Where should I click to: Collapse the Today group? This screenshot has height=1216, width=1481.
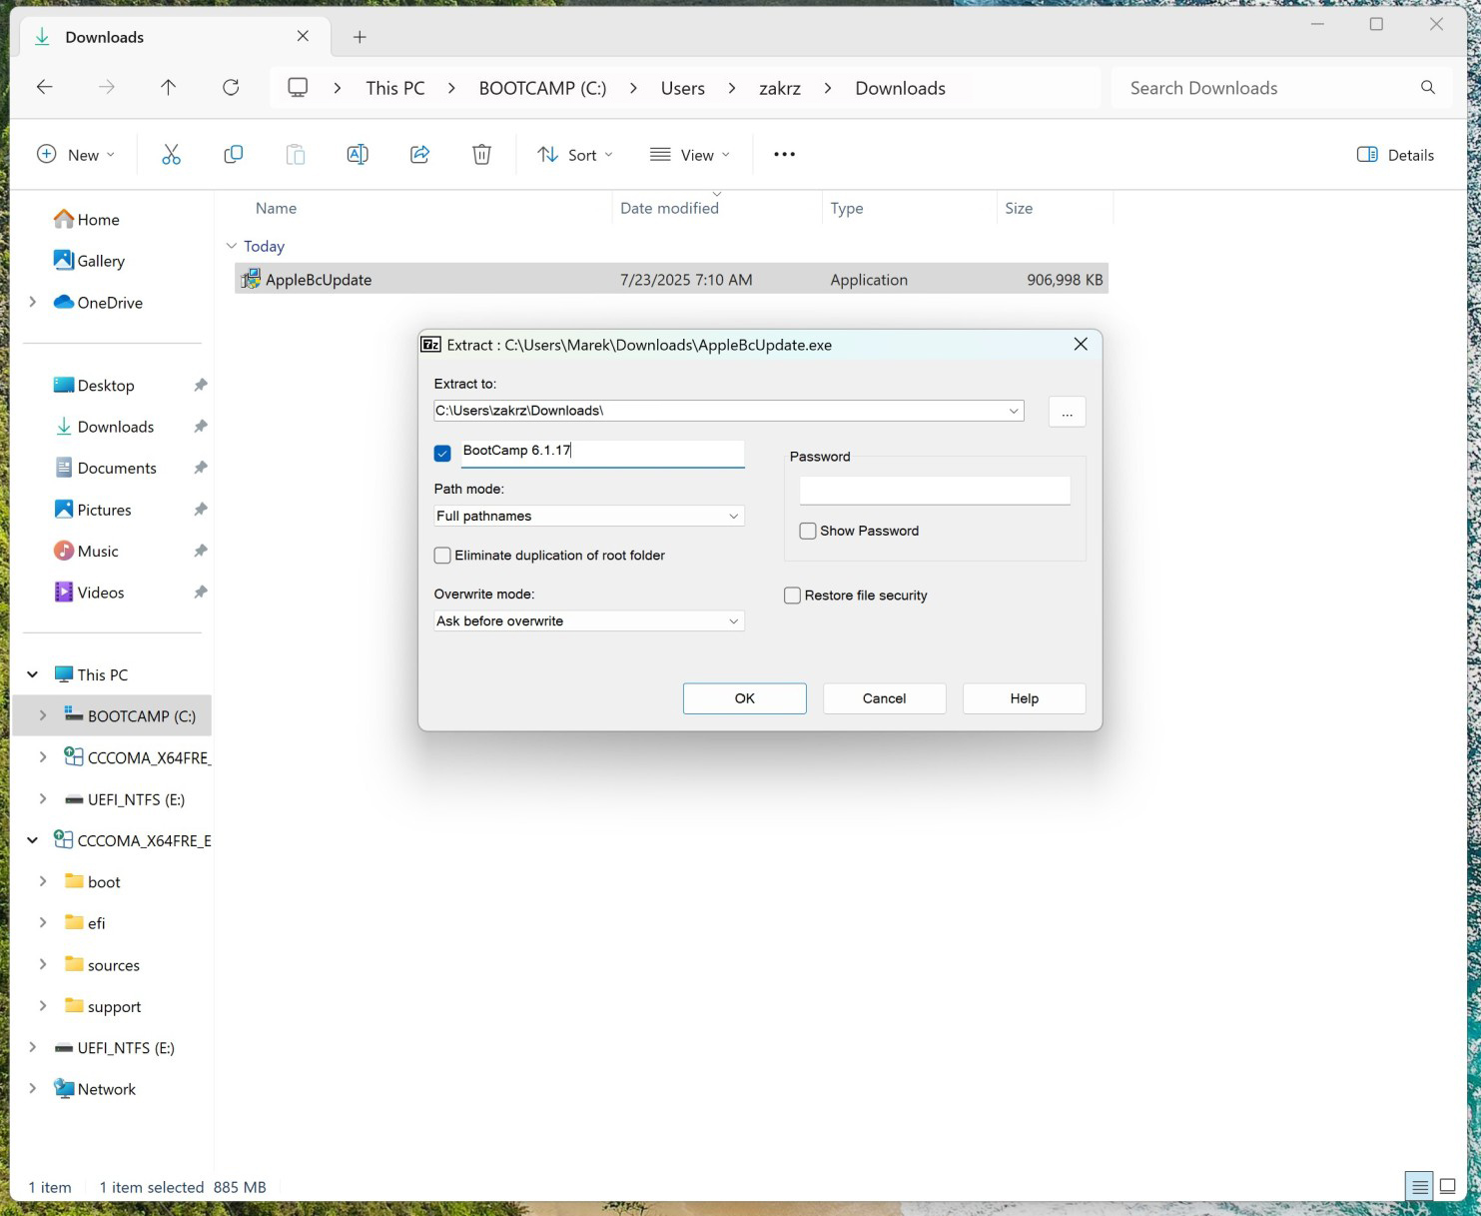click(232, 246)
